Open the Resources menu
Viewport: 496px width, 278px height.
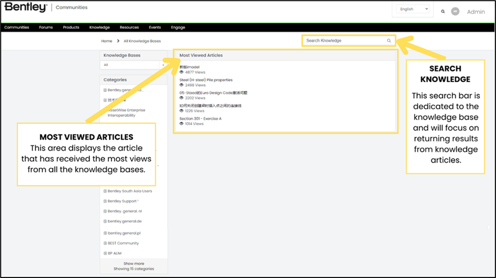coord(129,27)
